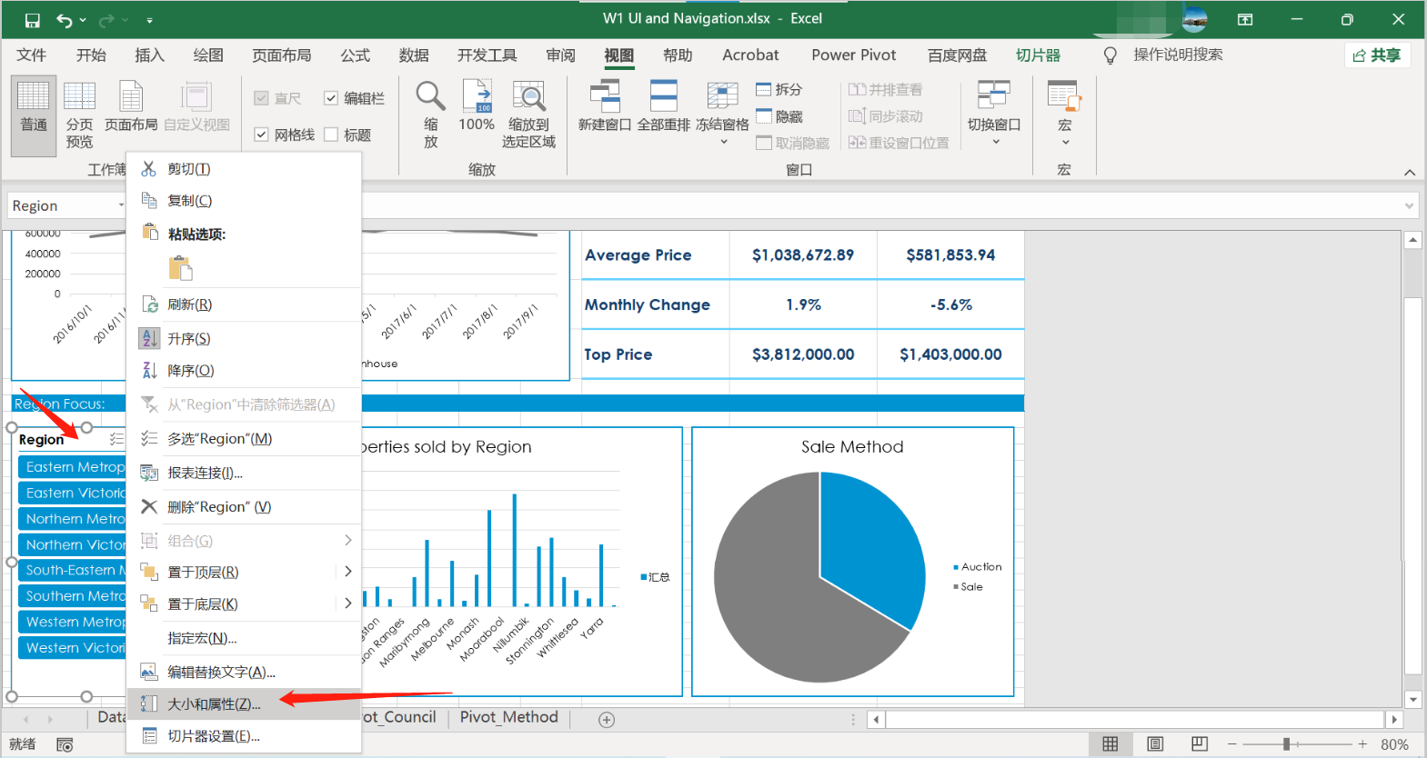Enable the 标题 headings checkbox

point(331,135)
